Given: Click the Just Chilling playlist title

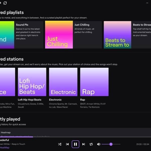Looking at the screenshot, I should [82, 25].
